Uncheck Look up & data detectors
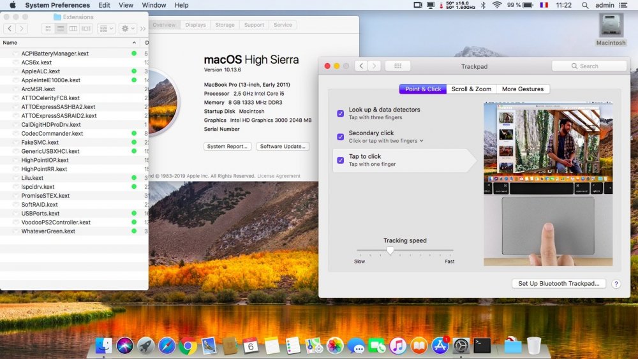The width and height of the screenshot is (638, 359). pyautogui.click(x=340, y=113)
